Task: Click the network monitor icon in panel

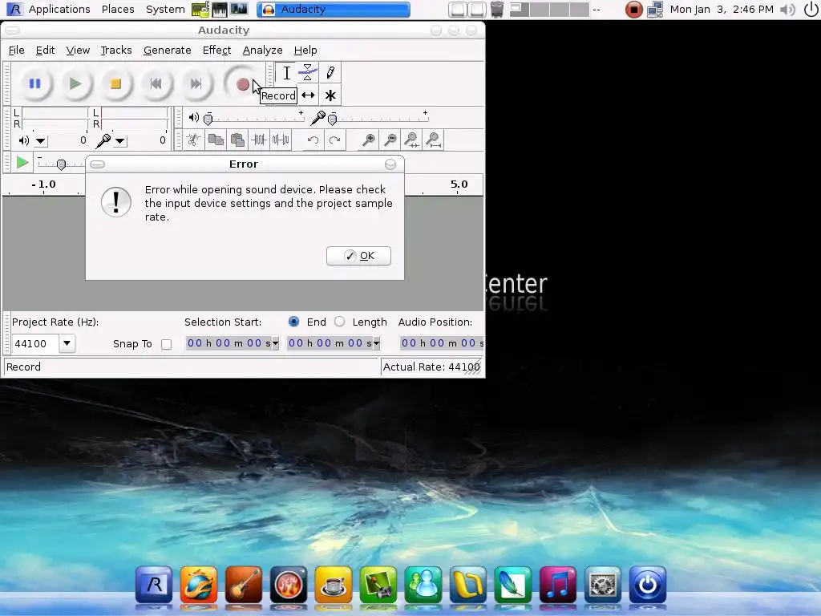Action: (655, 10)
